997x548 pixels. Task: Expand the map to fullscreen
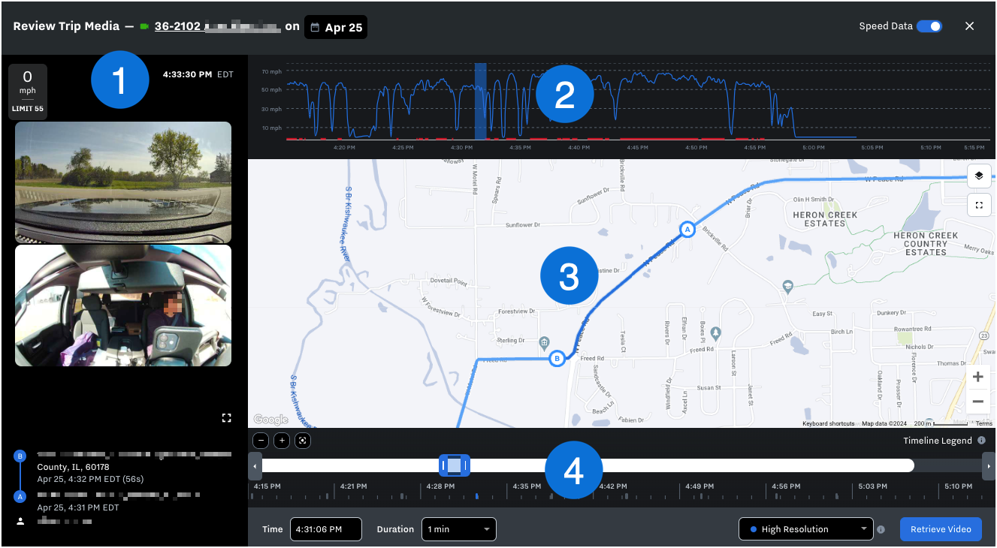[x=978, y=204]
